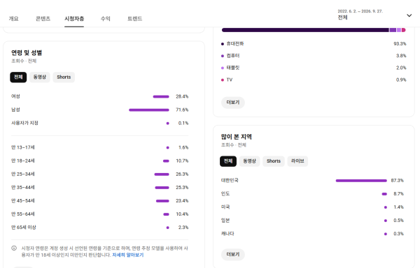The image size is (420, 268).
Task: Click the 사용자가 지정 row label
Action: pyautogui.click(x=24, y=123)
